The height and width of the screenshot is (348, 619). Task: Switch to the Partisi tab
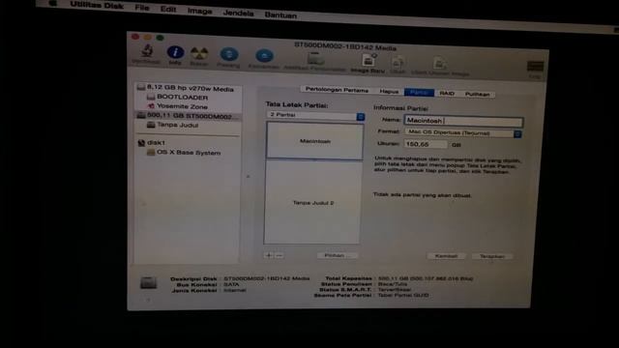[419, 93]
